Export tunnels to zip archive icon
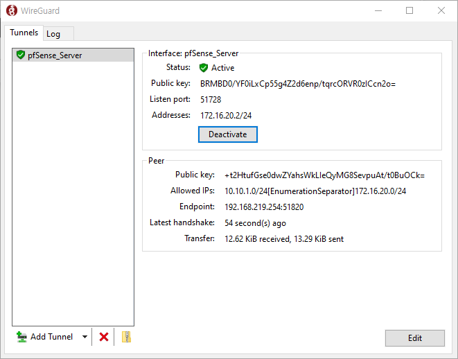The image size is (458, 359). tap(126, 337)
